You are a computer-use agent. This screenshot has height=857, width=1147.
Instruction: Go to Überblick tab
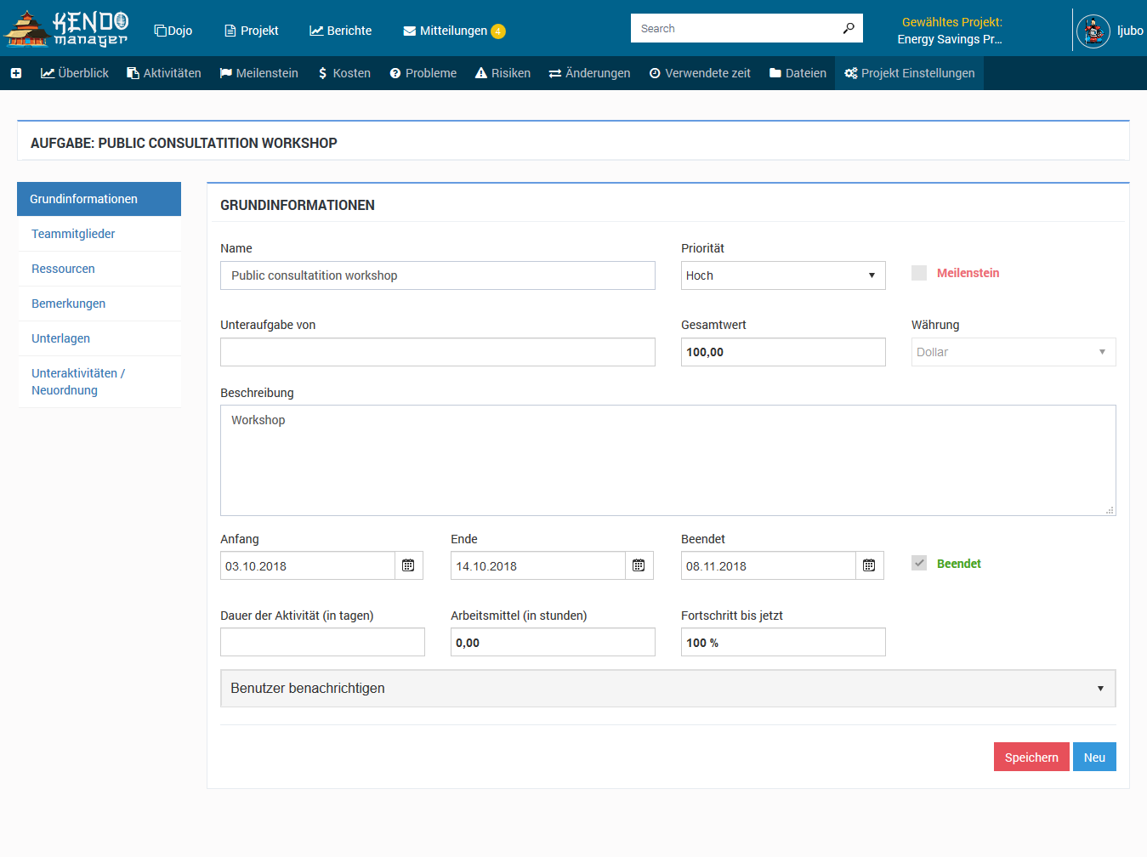(x=75, y=73)
